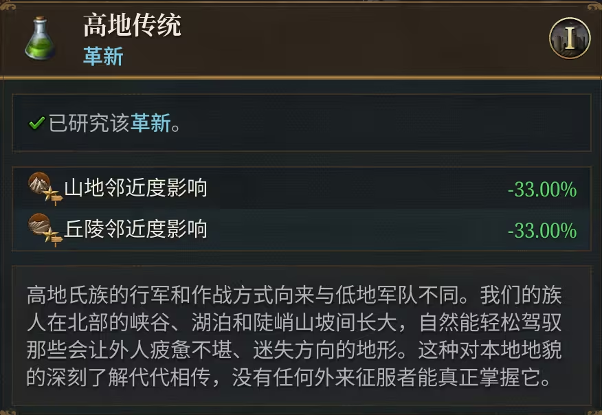Image resolution: width=602 pixels, height=415 pixels.
Task: Open the 革新 link in the researched line
Action: (x=150, y=125)
